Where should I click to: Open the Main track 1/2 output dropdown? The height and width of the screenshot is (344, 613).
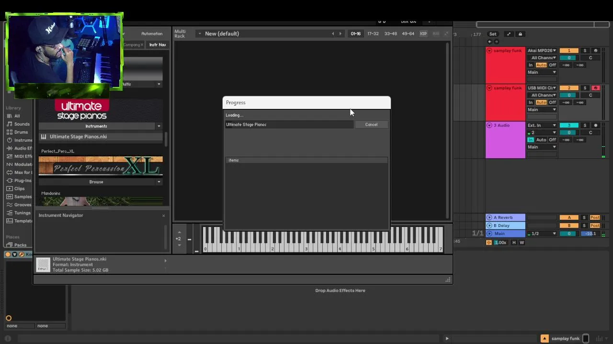coord(542,234)
